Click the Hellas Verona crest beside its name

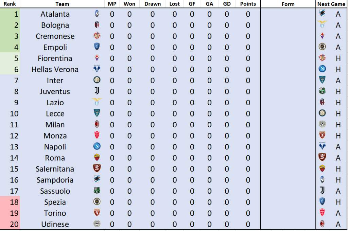click(97, 69)
